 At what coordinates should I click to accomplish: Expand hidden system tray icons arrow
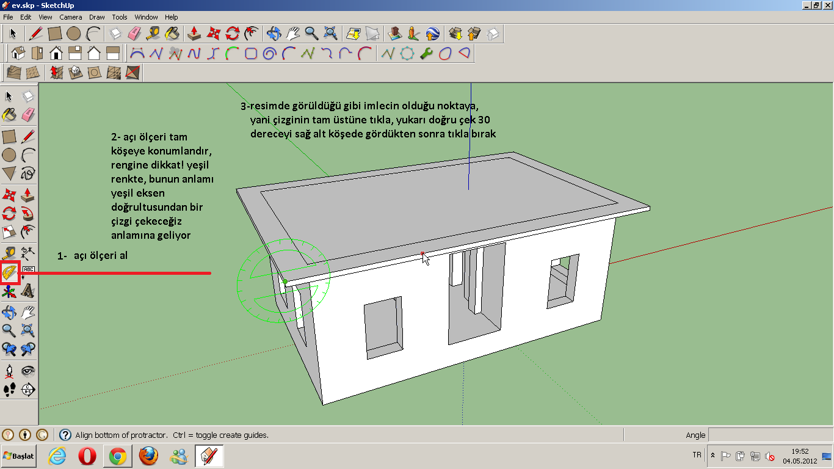point(713,456)
